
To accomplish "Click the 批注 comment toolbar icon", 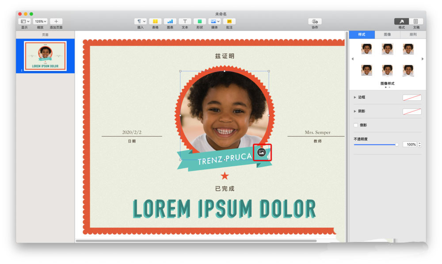I will click(x=229, y=21).
